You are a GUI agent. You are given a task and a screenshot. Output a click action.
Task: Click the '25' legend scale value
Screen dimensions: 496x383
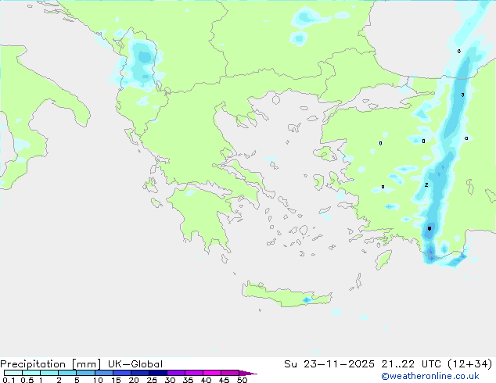coord(152,380)
